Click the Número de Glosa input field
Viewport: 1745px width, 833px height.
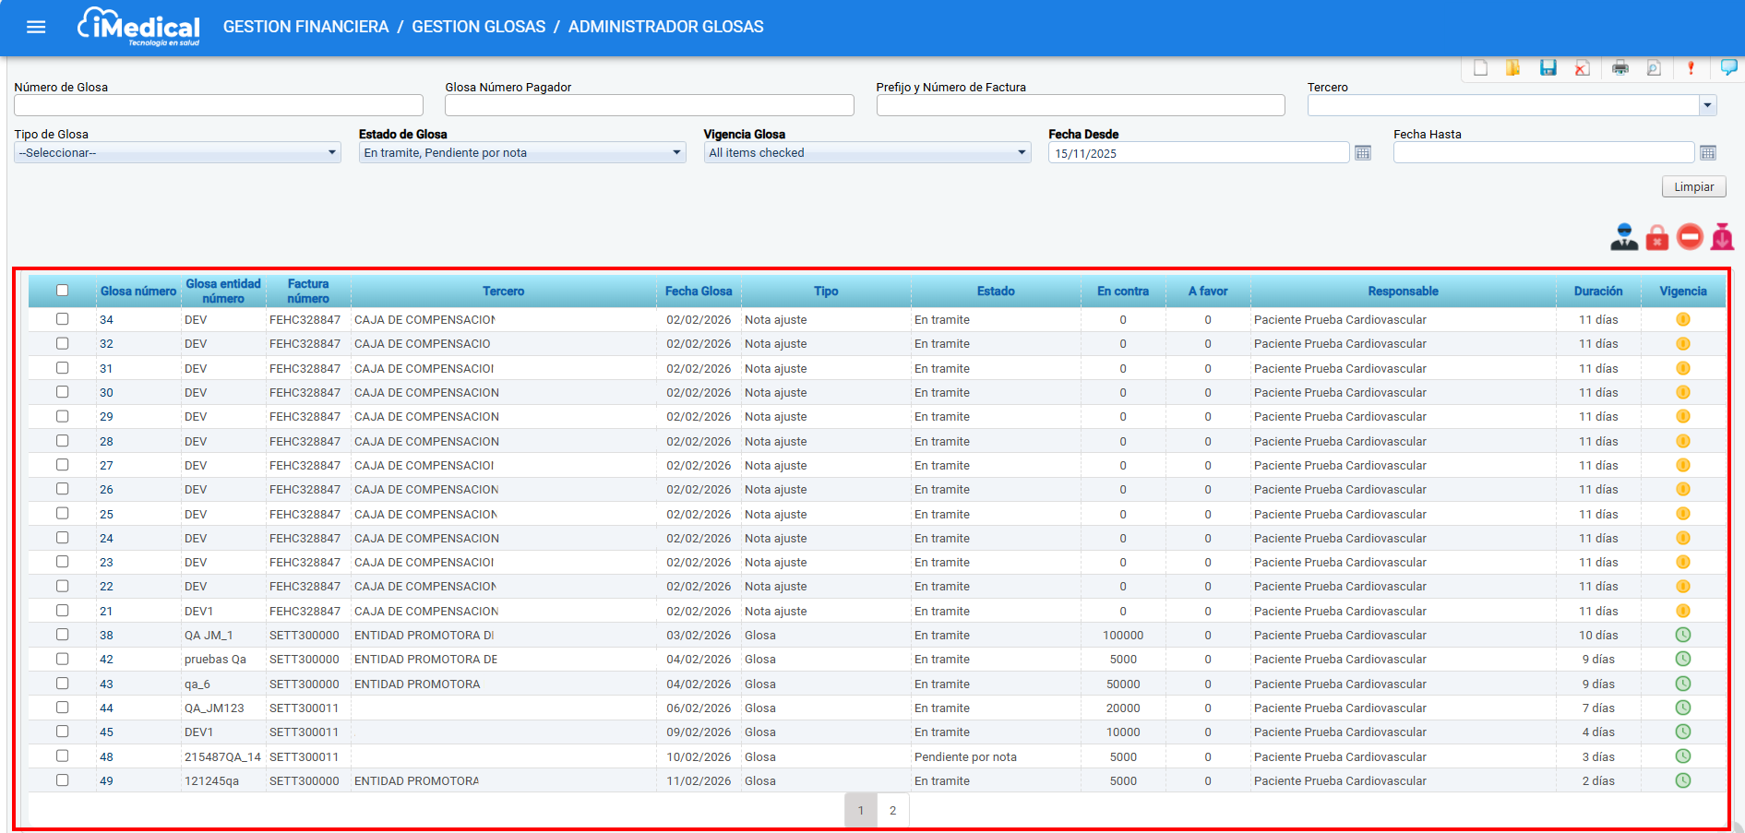[x=218, y=106]
